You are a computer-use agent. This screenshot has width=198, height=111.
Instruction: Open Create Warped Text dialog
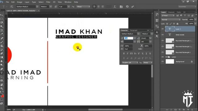point(115,6)
